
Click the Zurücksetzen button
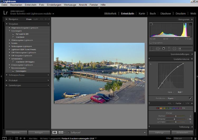pos(182,133)
